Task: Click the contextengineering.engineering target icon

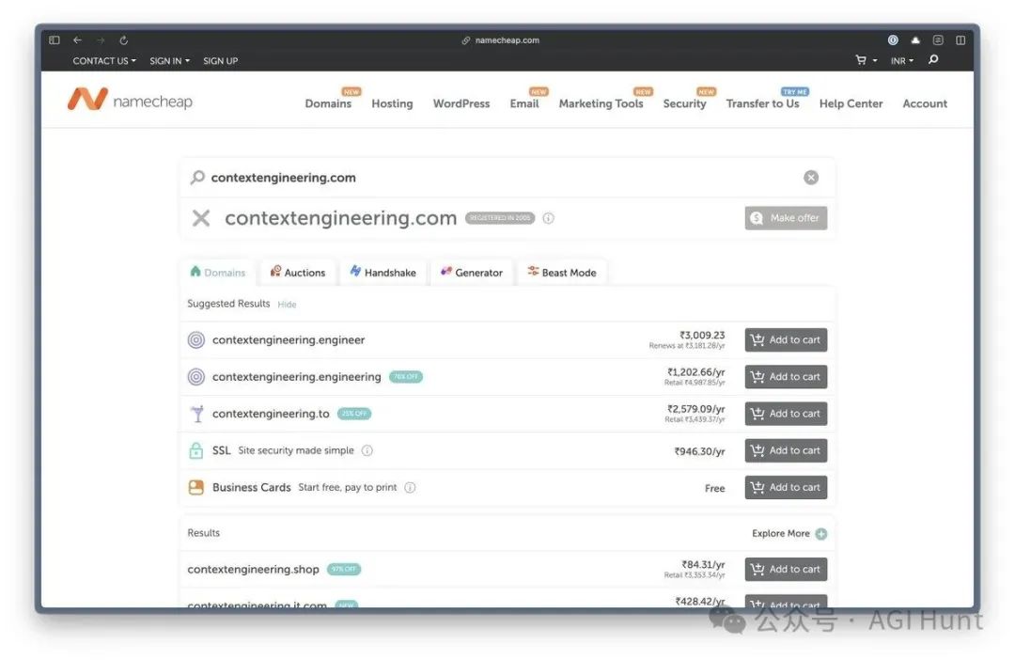Action: click(x=196, y=377)
